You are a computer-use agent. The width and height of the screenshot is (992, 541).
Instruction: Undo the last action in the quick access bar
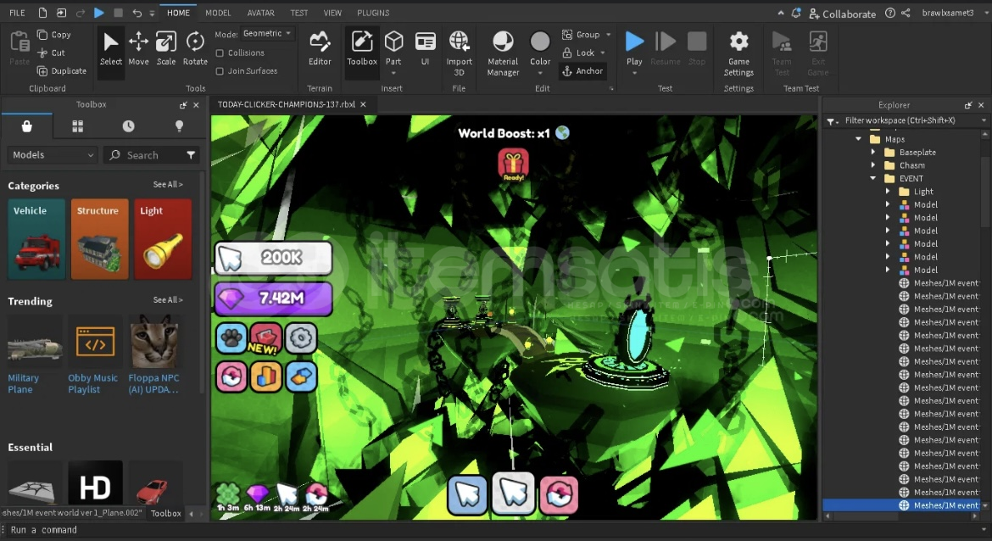pyautogui.click(x=137, y=13)
